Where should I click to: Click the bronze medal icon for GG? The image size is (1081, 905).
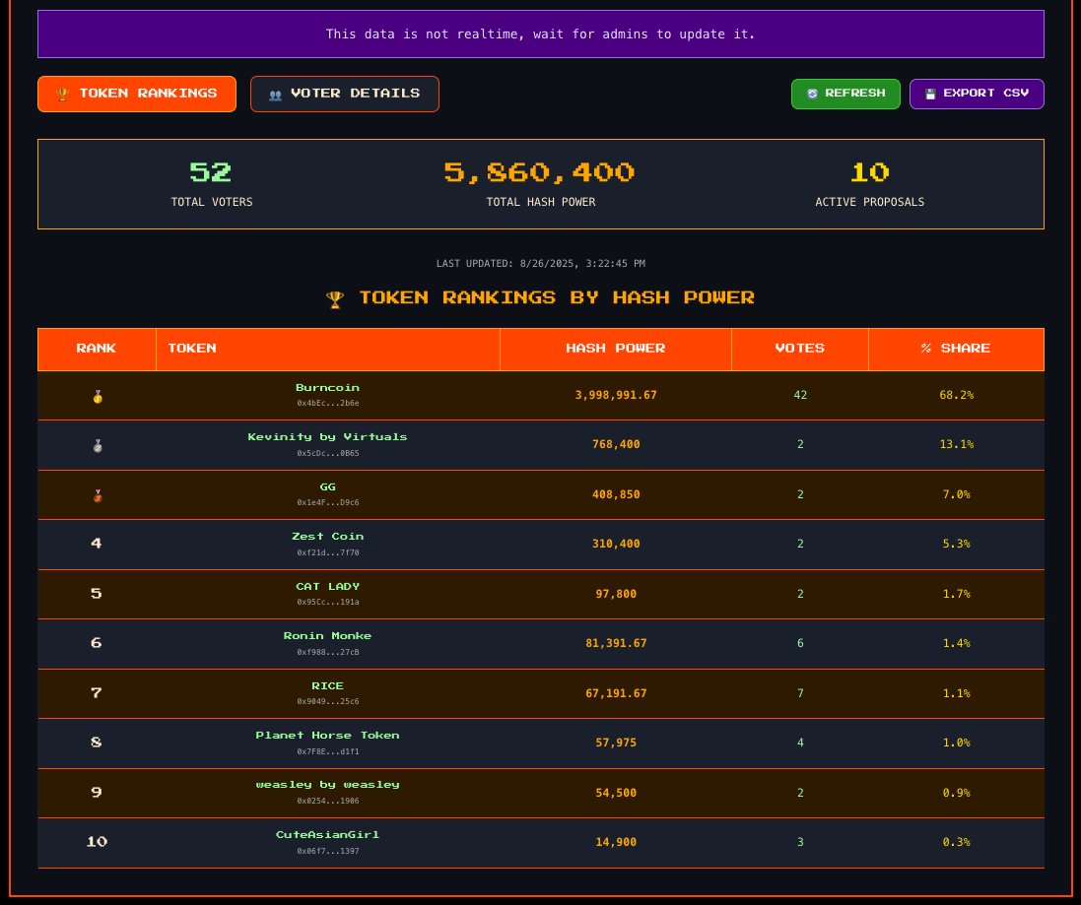coord(97,494)
